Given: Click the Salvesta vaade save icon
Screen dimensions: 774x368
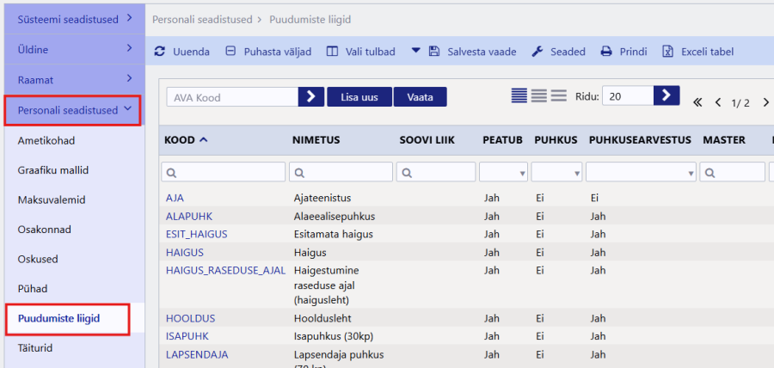Looking at the screenshot, I should click(434, 52).
